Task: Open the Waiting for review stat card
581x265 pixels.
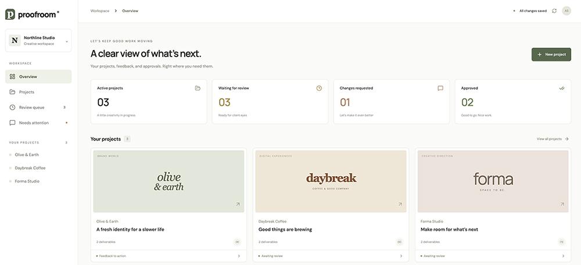Action: click(270, 102)
